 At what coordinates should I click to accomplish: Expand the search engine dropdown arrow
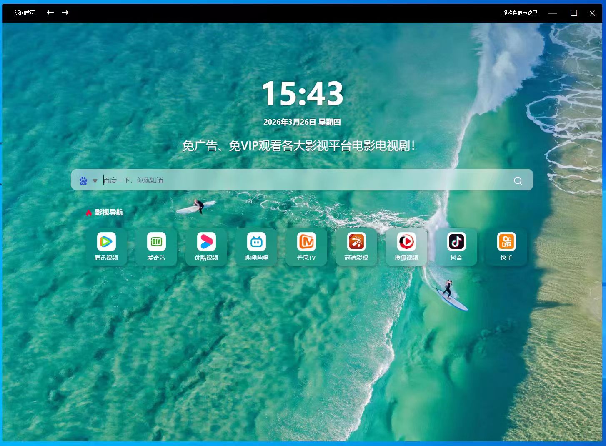click(x=95, y=180)
